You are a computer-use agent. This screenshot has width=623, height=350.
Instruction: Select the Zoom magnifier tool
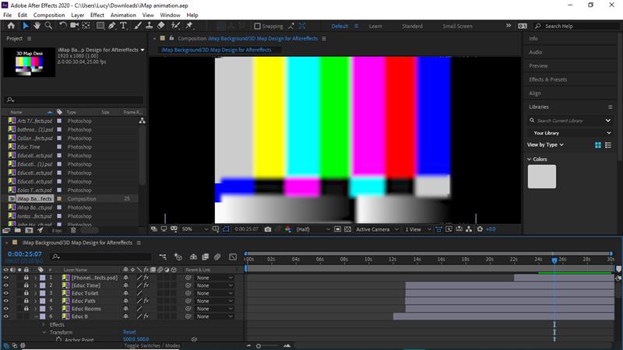coord(49,26)
